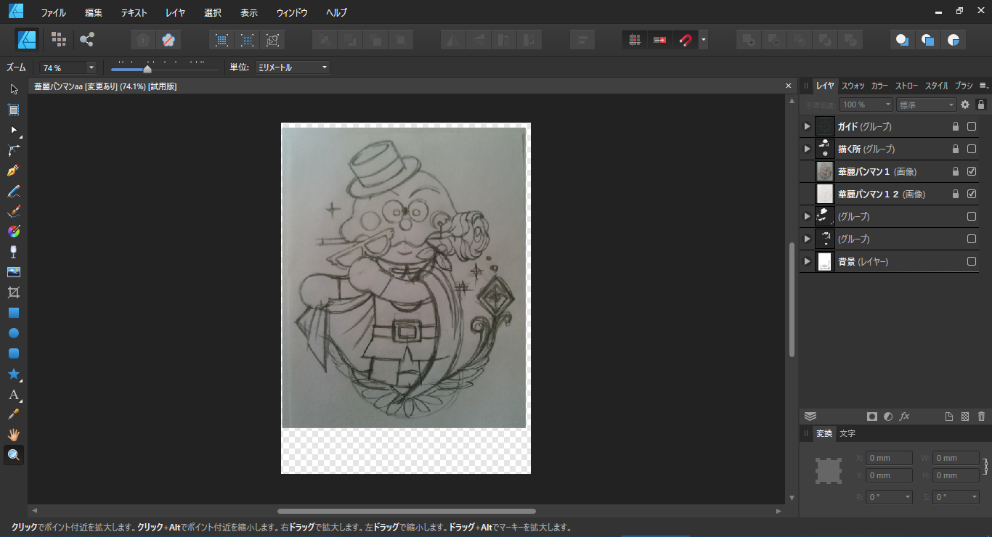This screenshot has width=992, height=537.
Task: Select the Star shape tool
Action: click(x=13, y=374)
